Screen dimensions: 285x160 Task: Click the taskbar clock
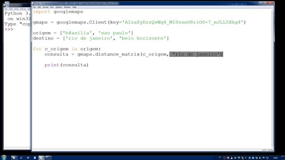coord(275,158)
